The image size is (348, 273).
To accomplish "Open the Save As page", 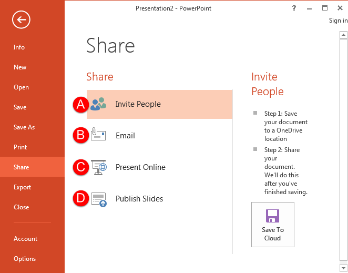I will click(x=32, y=127).
